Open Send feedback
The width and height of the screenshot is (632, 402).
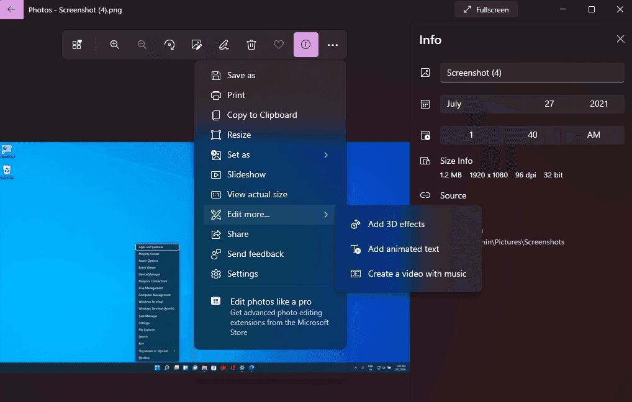(269, 254)
